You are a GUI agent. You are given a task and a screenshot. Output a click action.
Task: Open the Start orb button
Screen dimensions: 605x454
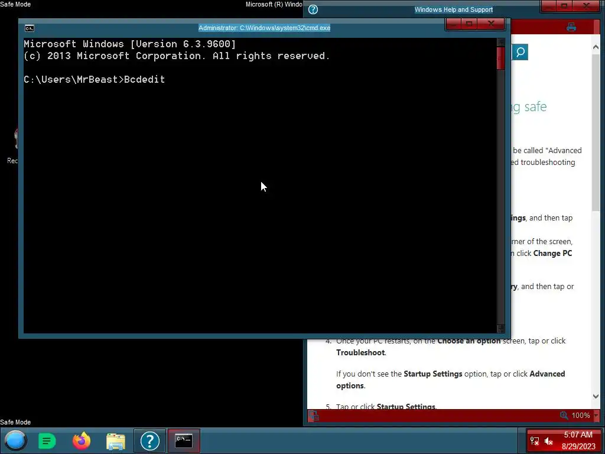[16, 440]
